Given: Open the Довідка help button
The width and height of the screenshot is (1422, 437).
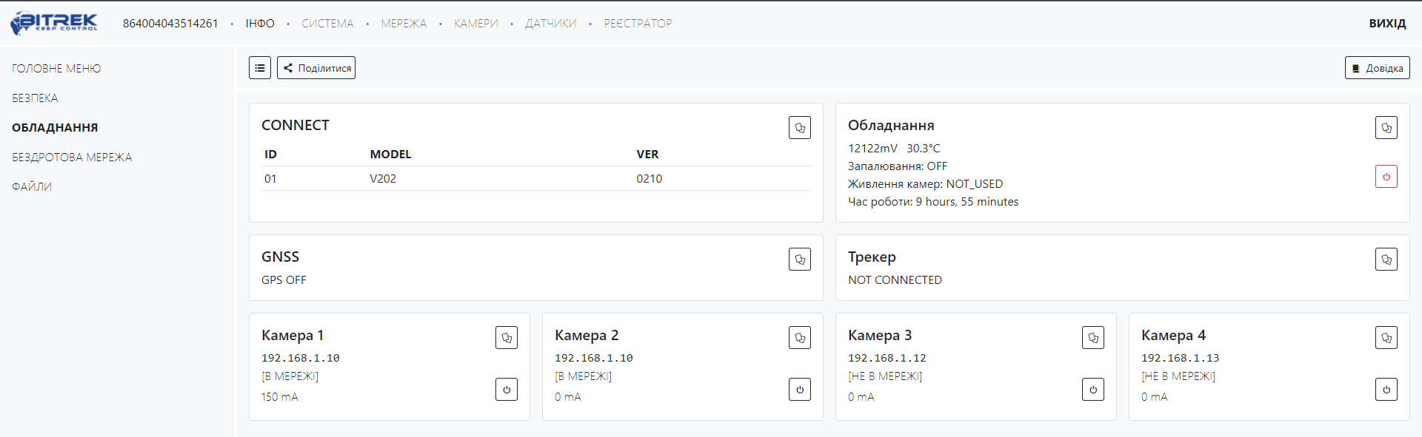Looking at the screenshot, I should [x=1377, y=68].
